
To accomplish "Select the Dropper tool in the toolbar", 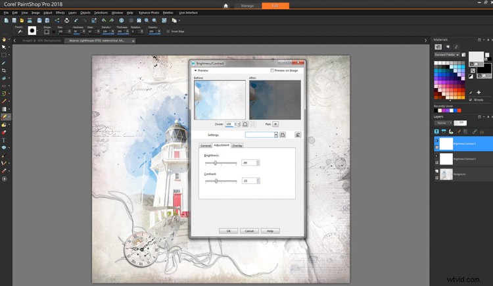I will pyautogui.click(x=4, y=62).
